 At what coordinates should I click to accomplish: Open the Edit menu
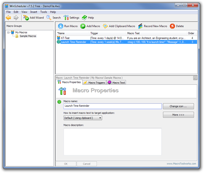pos(16,12)
